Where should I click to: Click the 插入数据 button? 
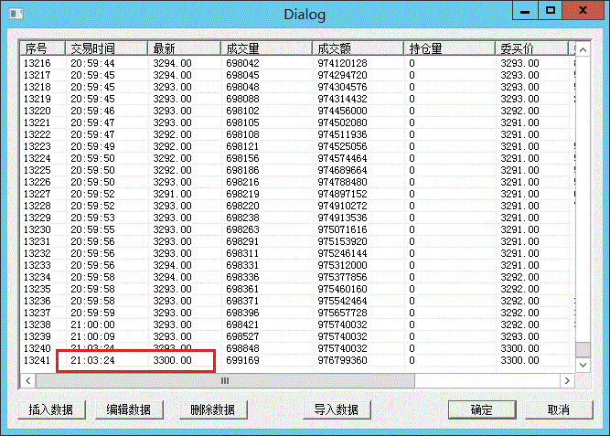50,409
